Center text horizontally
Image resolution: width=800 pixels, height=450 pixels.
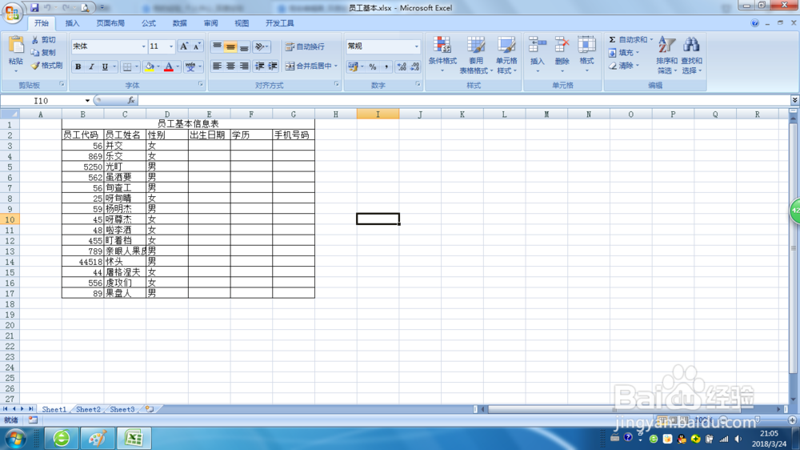click(x=230, y=66)
